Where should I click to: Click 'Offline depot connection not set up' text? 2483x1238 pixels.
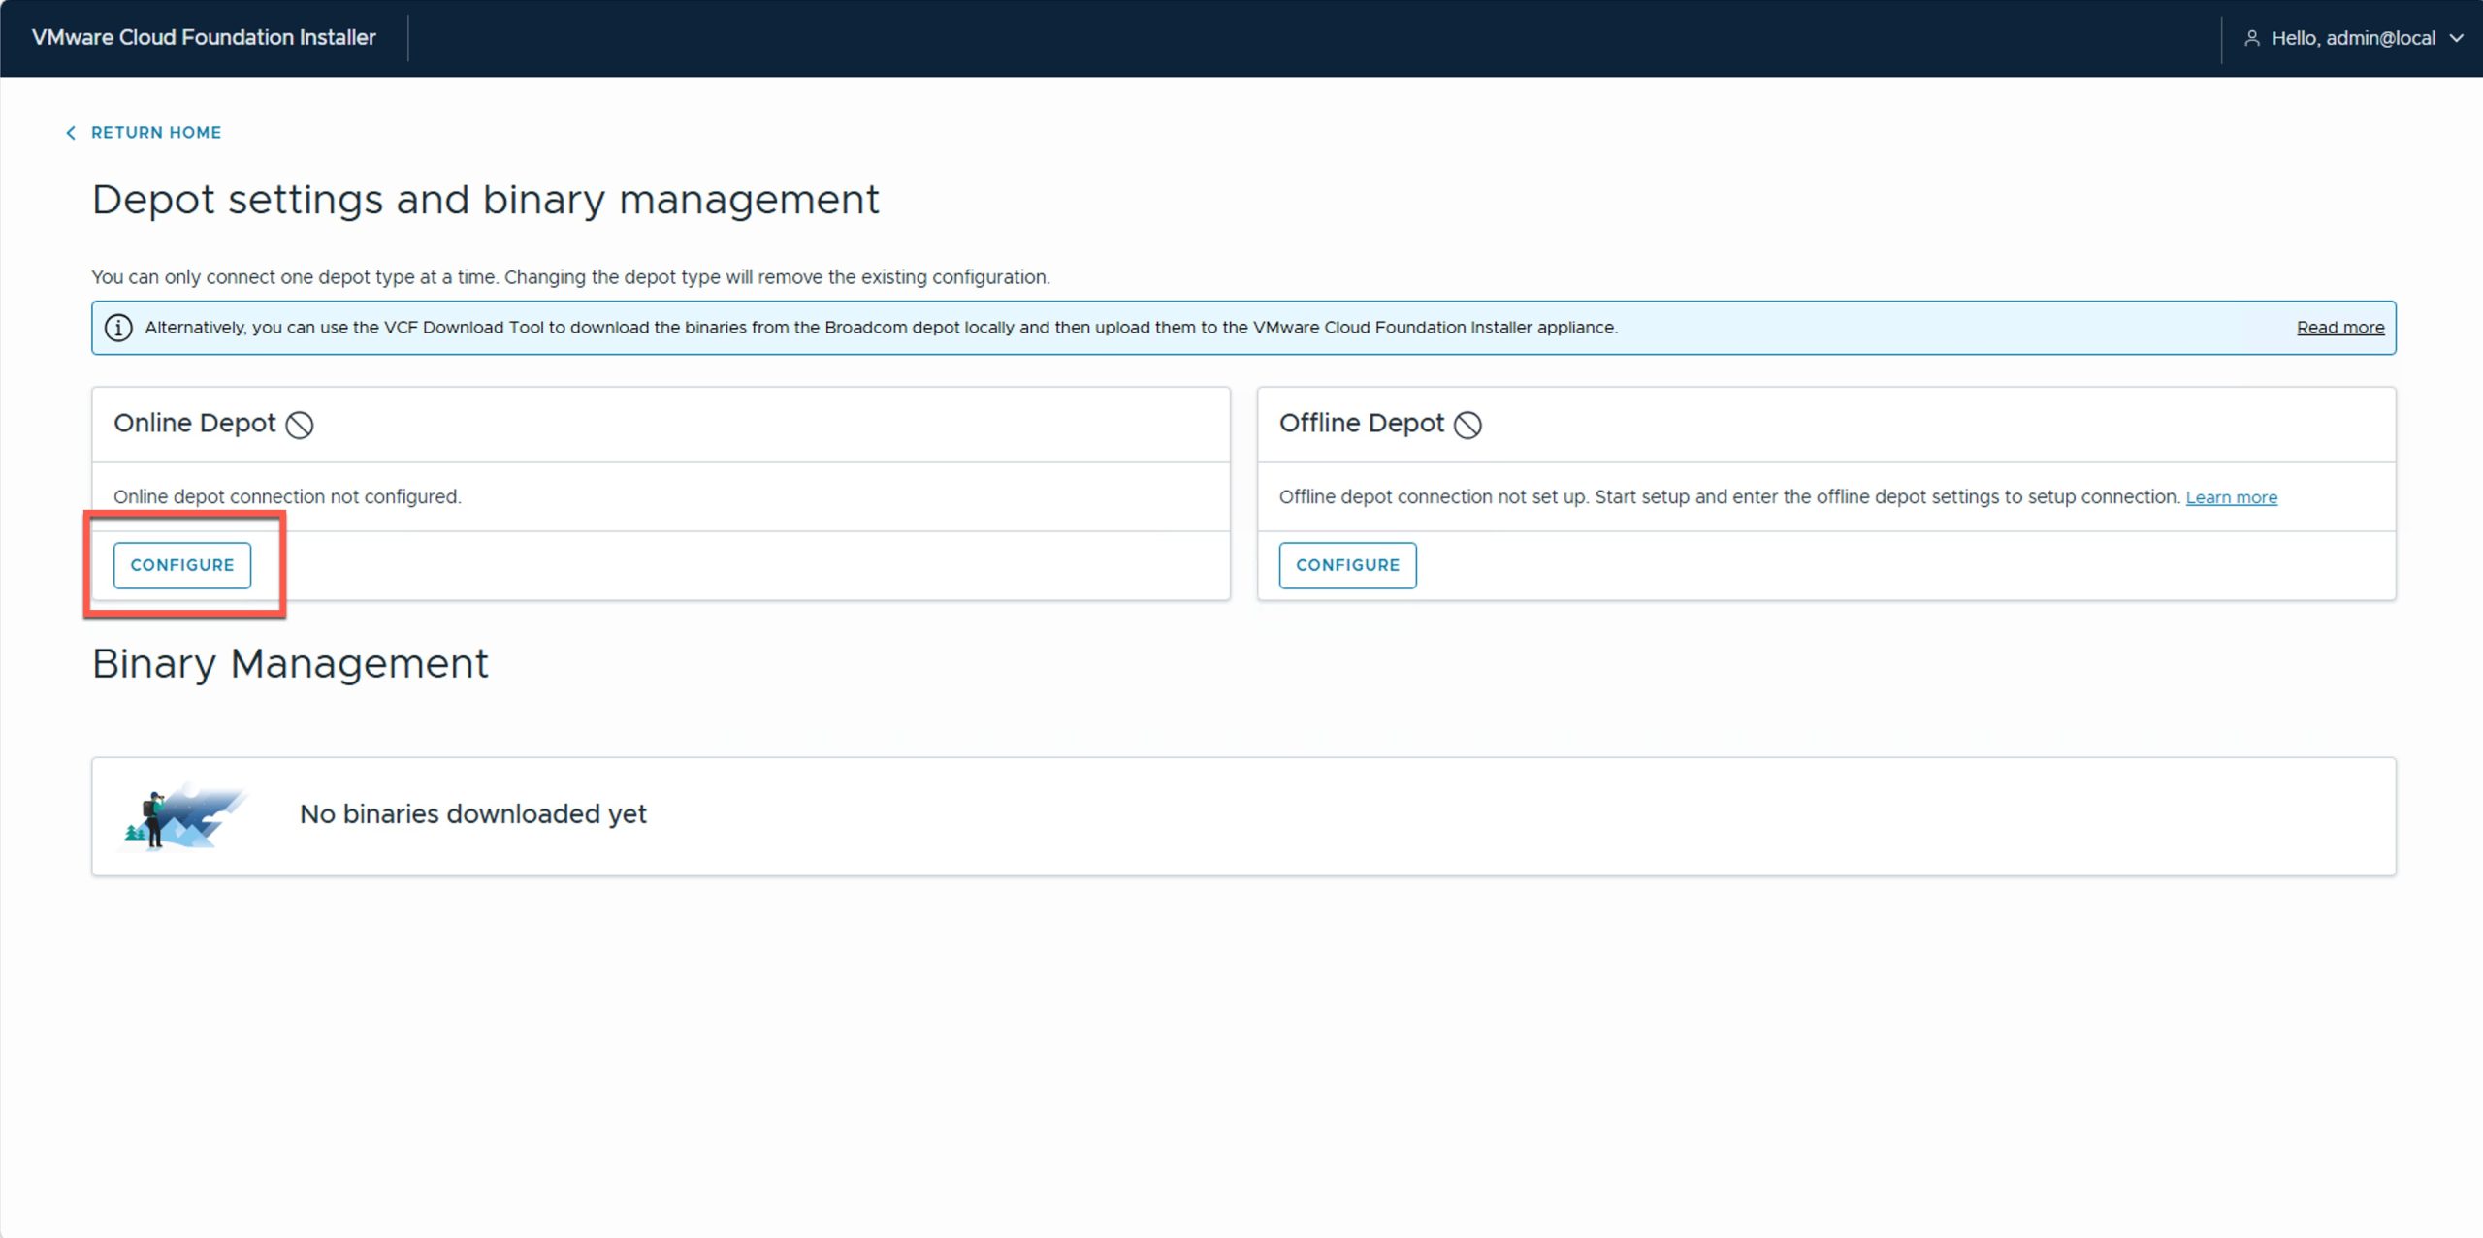point(1433,496)
